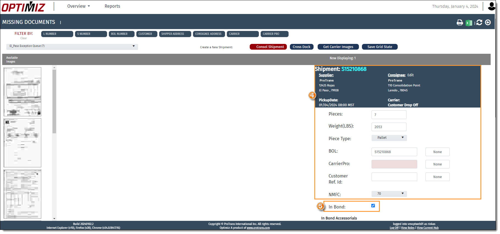
Task: Select the first available image thumbnail
Action: [x=23, y=92]
